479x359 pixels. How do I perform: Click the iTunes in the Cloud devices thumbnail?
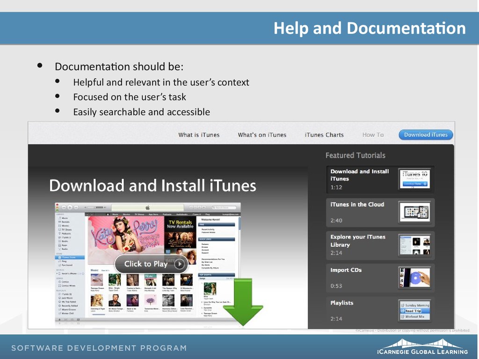415,212
